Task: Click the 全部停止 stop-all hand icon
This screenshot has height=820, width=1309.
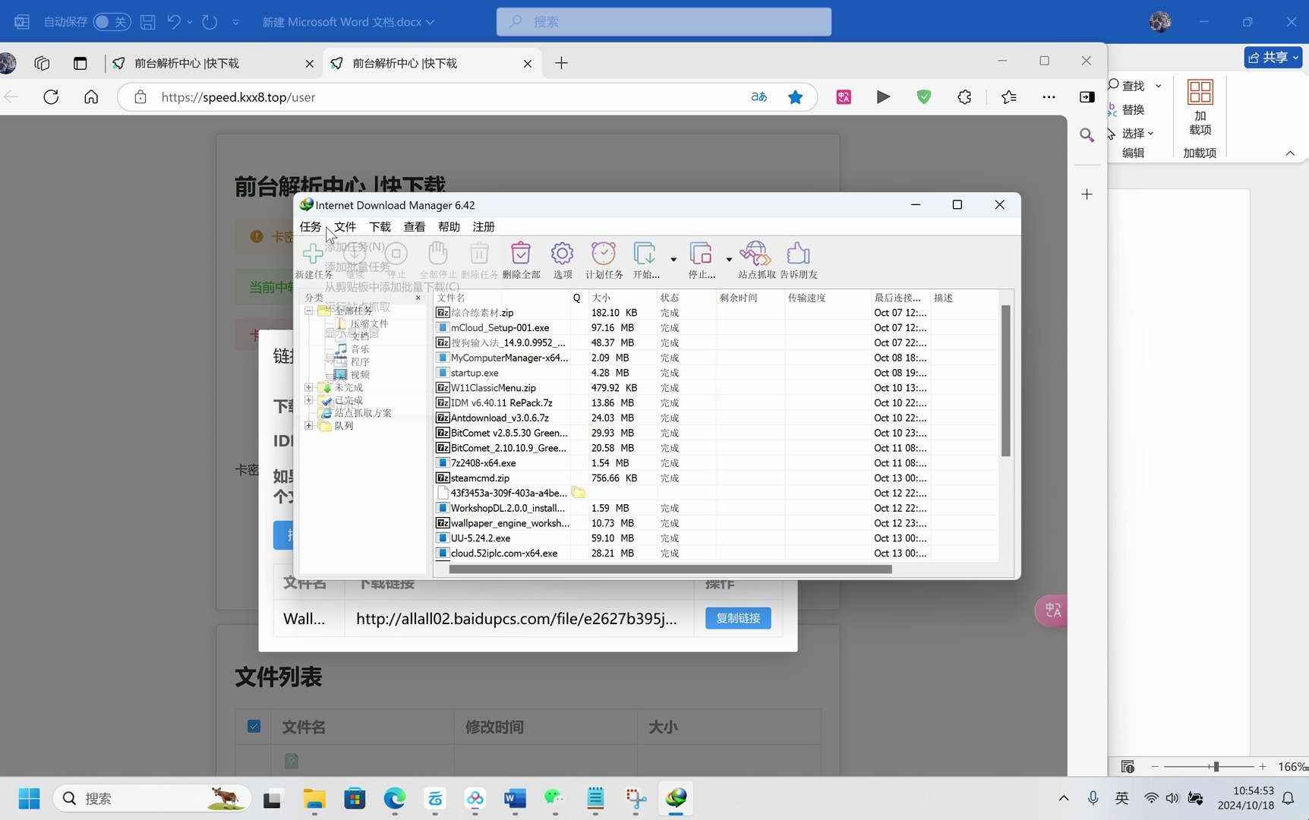Action: [x=437, y=254]
